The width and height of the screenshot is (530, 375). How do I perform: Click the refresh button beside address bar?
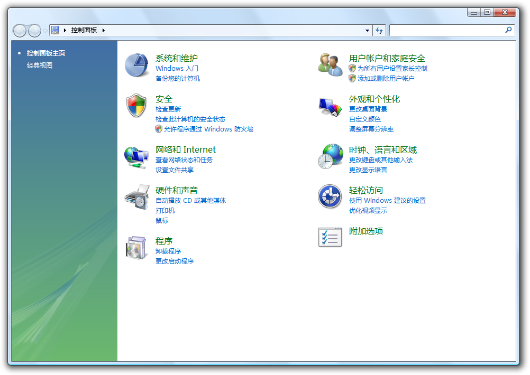point(379,31)
